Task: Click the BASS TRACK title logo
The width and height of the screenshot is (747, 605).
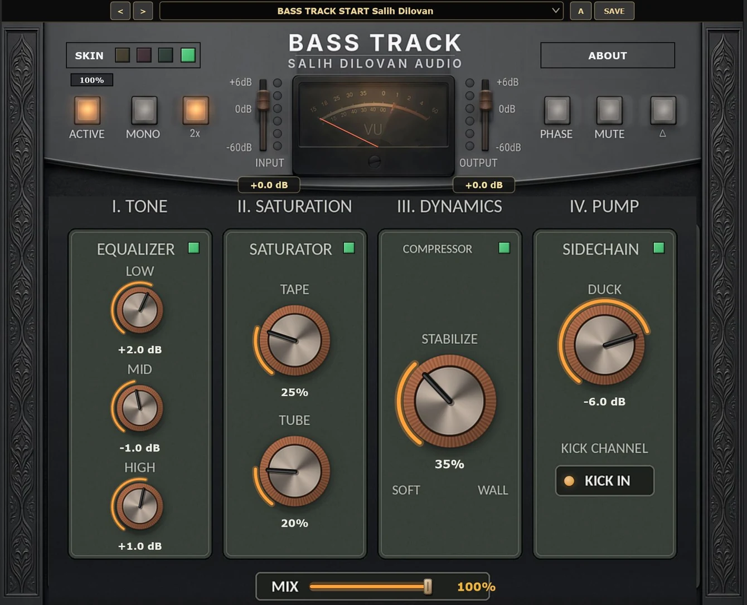Action: point(375,43)
